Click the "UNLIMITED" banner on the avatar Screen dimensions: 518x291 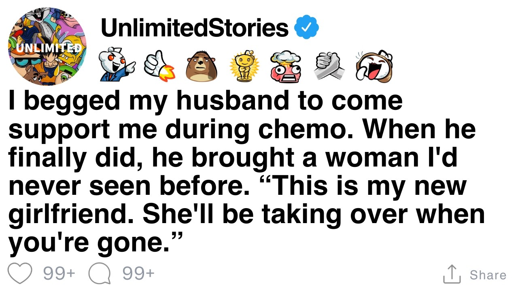[48, 48]
